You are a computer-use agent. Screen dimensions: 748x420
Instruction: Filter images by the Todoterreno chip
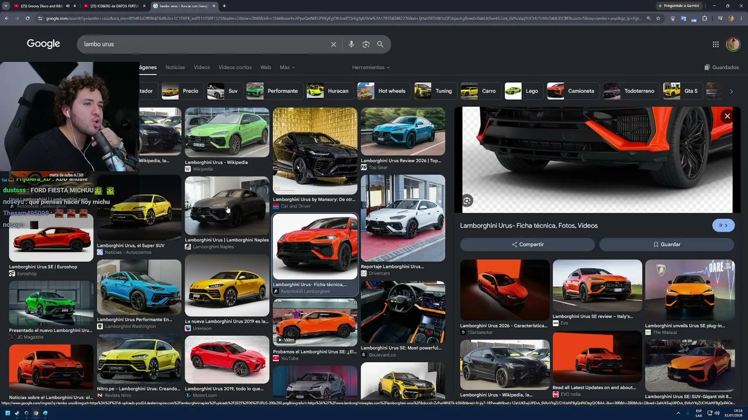tap(631, 91)
